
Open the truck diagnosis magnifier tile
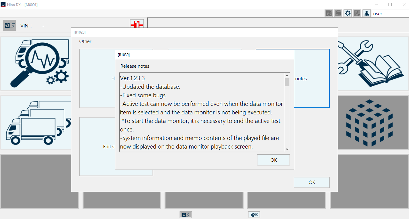pyautogui.click(x=35, y=64)
